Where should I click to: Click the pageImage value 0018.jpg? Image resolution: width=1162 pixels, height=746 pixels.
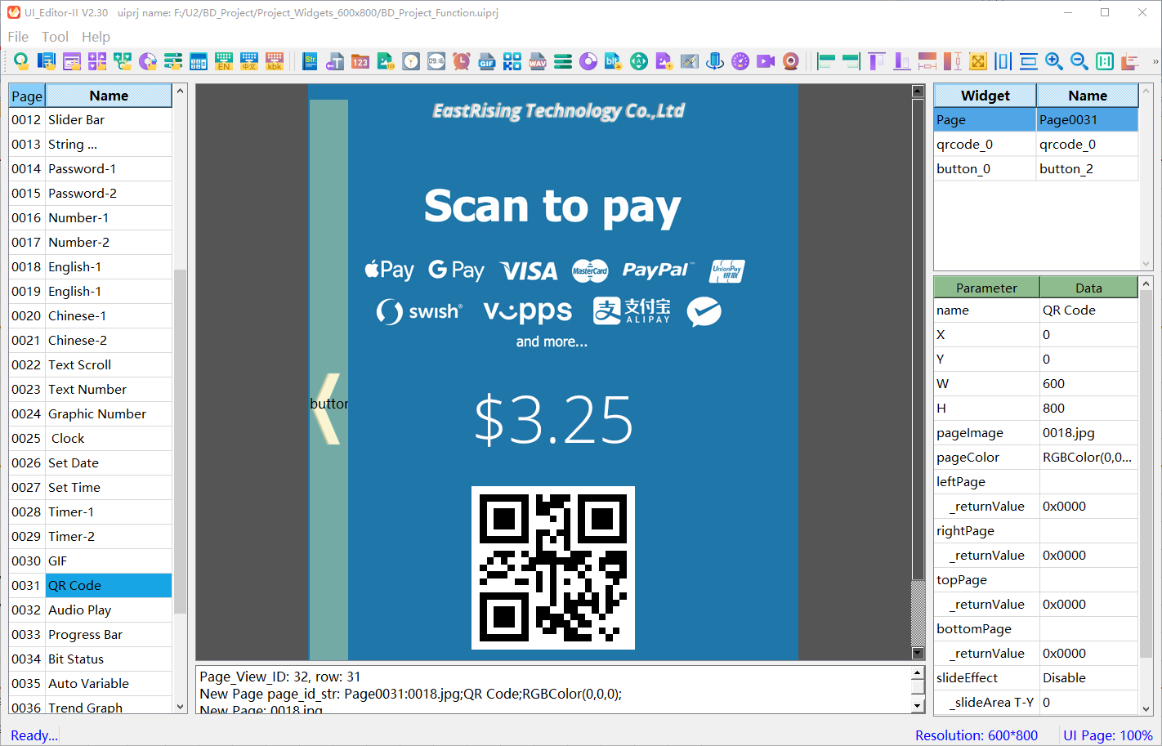[1088, 433]
